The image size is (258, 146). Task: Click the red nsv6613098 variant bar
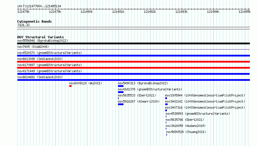point(133,62)
